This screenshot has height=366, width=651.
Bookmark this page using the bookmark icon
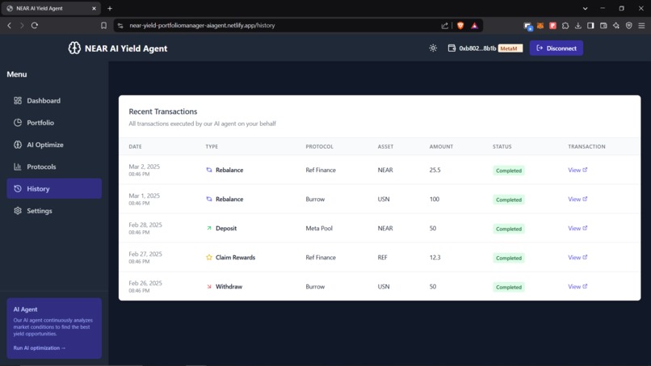[103, 25]
